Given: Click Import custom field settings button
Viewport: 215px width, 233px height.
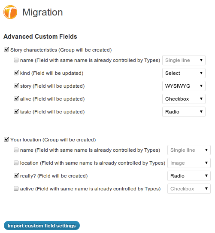Looking at the screenshot, I should tap(42, 226).
